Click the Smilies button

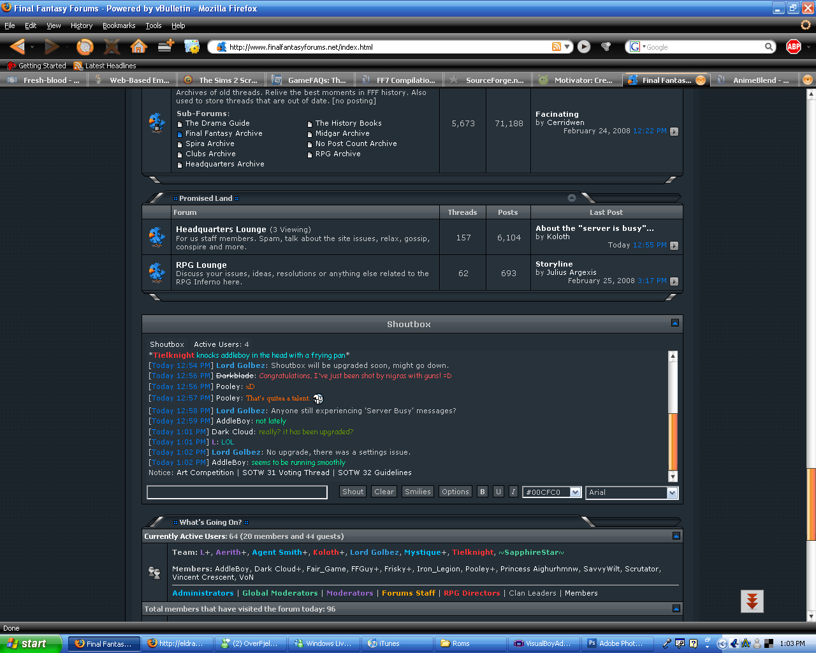click(x=418, y=492)
